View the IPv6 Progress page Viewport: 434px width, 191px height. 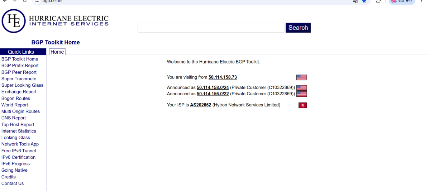click(16, 164)
